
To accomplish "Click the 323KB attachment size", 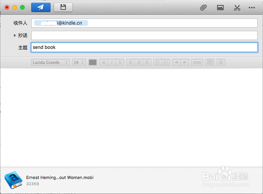I will click(32, 184).
